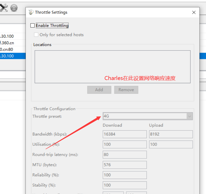This screenshot has height=194, width=206.
Task: Click the Download utilisation field
Action: (x=125, y=145)
